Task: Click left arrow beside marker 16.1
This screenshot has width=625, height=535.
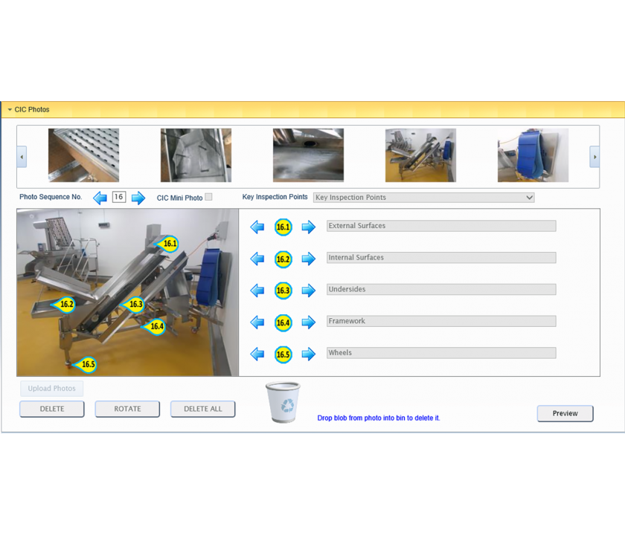Action: coord(257,227)
